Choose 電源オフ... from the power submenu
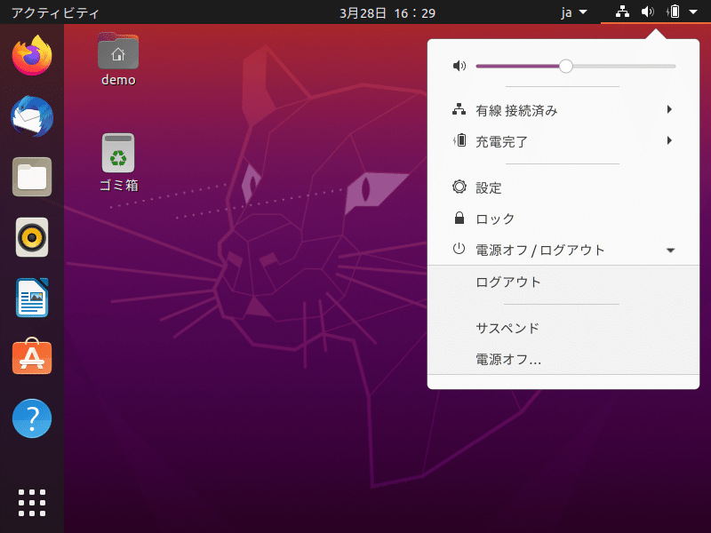 click(563, 360)
